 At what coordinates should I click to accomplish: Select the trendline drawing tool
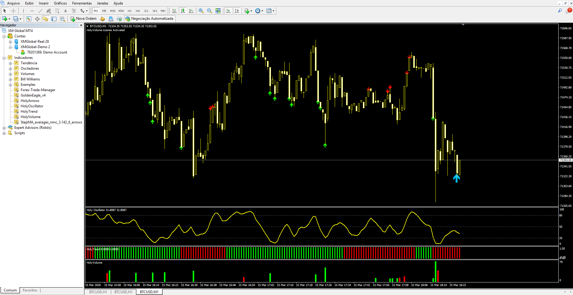(40, 11)
